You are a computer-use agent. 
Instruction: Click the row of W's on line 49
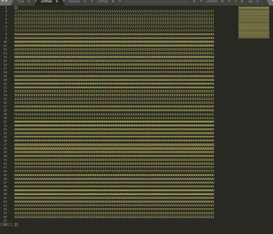click(x=114, y=190)
